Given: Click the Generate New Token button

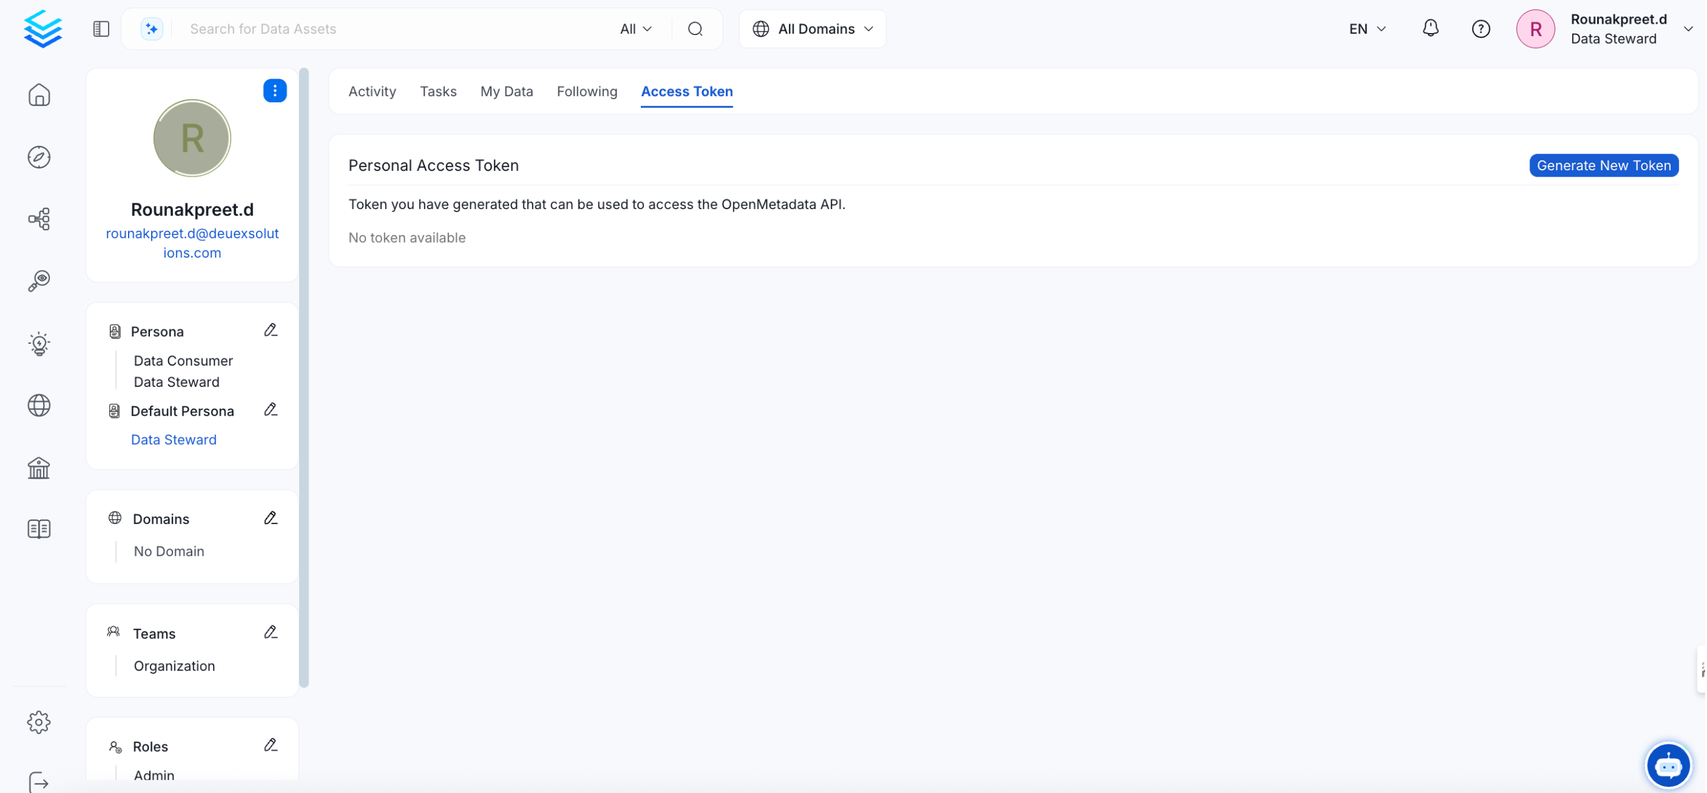Looking at the screenshot, I should click(1603, 165).
